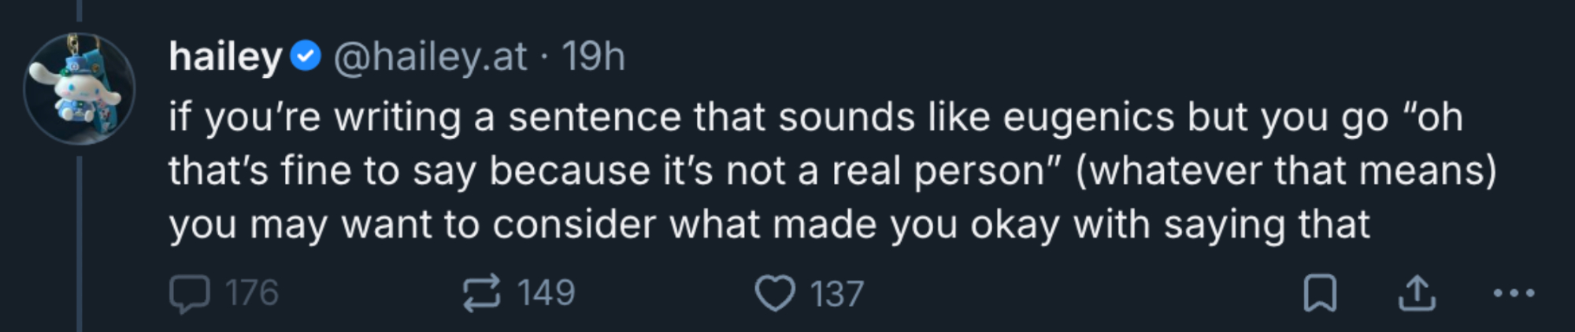Image resolution: width=1575 pixels, height=332 pixels.
Task: Like hailey's post with the heart
Action: click(x=775, y=294)
